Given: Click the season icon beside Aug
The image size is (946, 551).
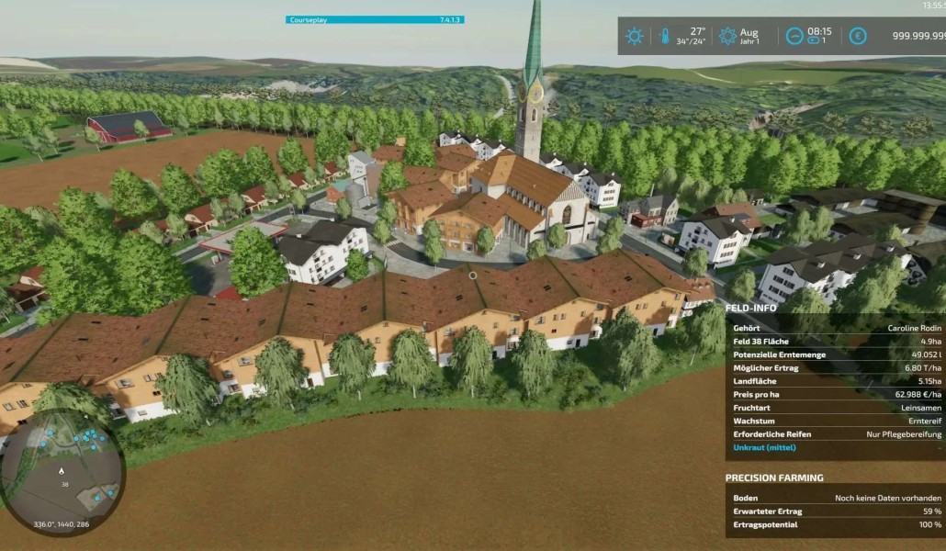Looking at the screenshot, I should pos(727,36).
